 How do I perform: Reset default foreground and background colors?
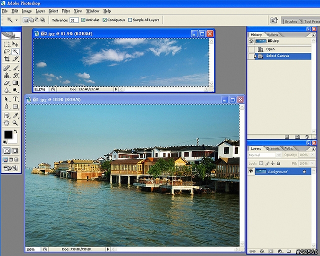tap(5, 142)
